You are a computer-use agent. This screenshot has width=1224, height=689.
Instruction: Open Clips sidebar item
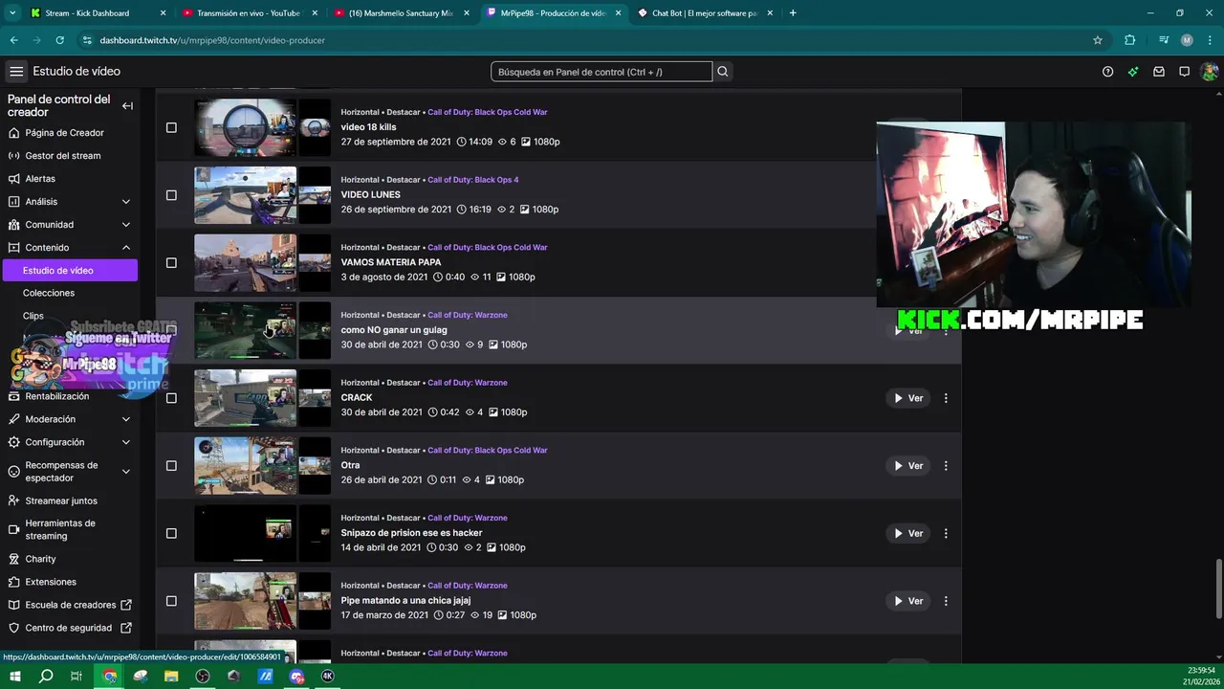point(33,316)
